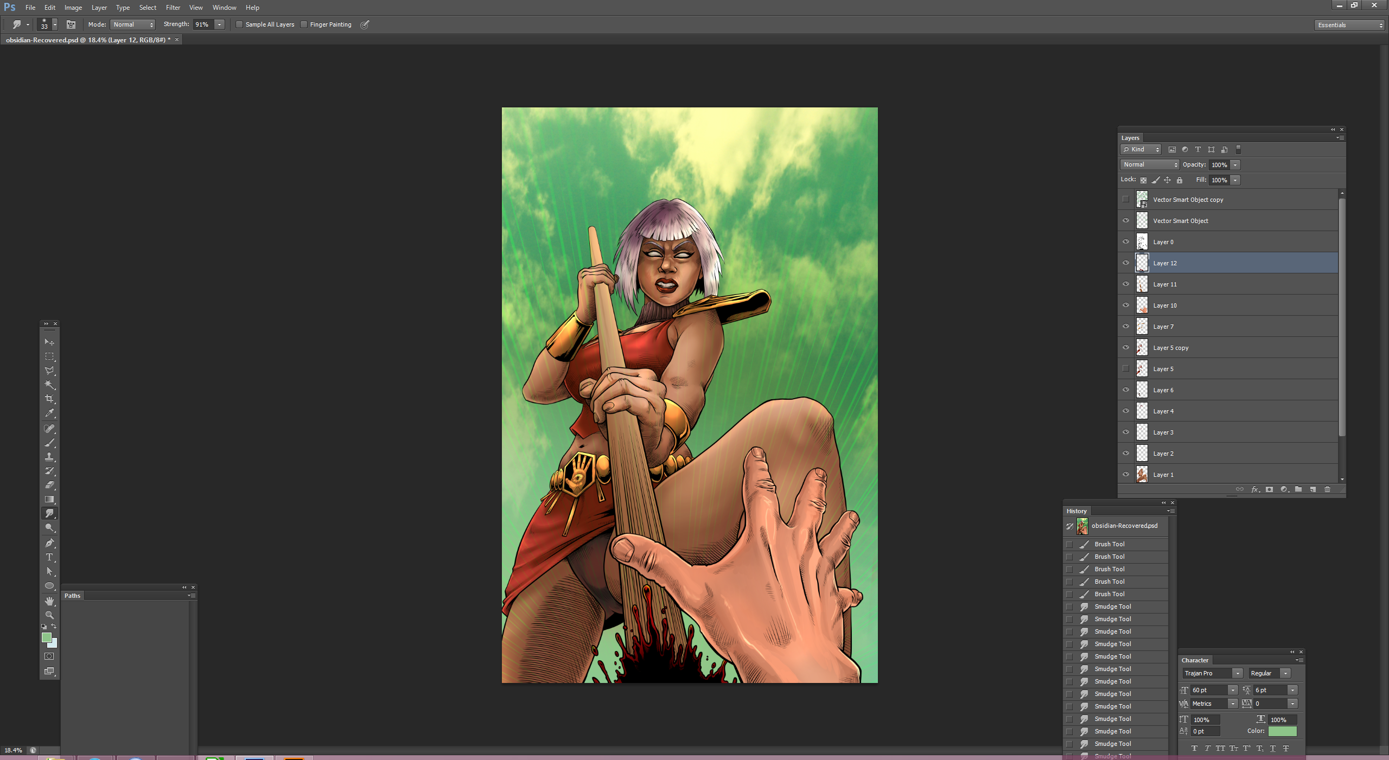The width and height of the screenshot is (1389, 760).
Task: Hide Layer 0 visibility eye
Action: point(1126,242)
